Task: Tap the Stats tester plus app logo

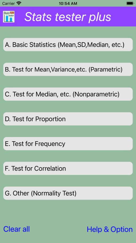Action: [x=9, y=17]
